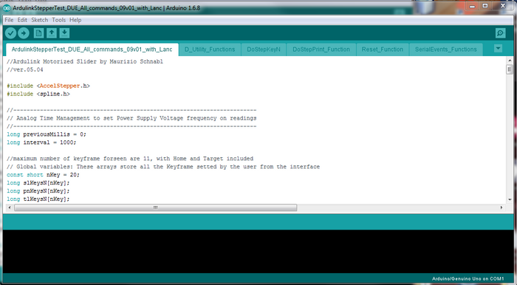The image size is (517, 285).
Task: Click the horizontal scrollbar left arrow
Action: (x=9, y=207)
